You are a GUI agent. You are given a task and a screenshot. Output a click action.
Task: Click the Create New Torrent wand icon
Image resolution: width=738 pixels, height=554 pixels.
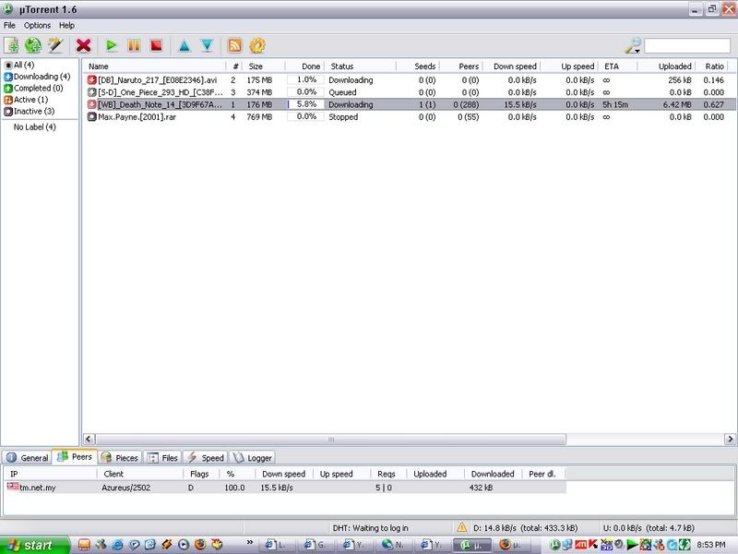point(55,45)
